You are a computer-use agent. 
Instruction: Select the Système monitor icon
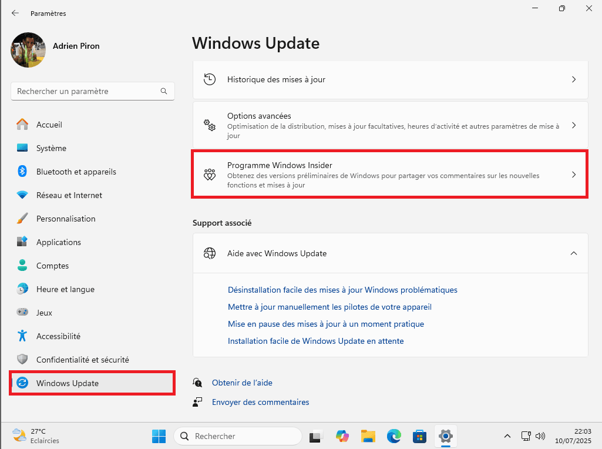coord(22,148)
